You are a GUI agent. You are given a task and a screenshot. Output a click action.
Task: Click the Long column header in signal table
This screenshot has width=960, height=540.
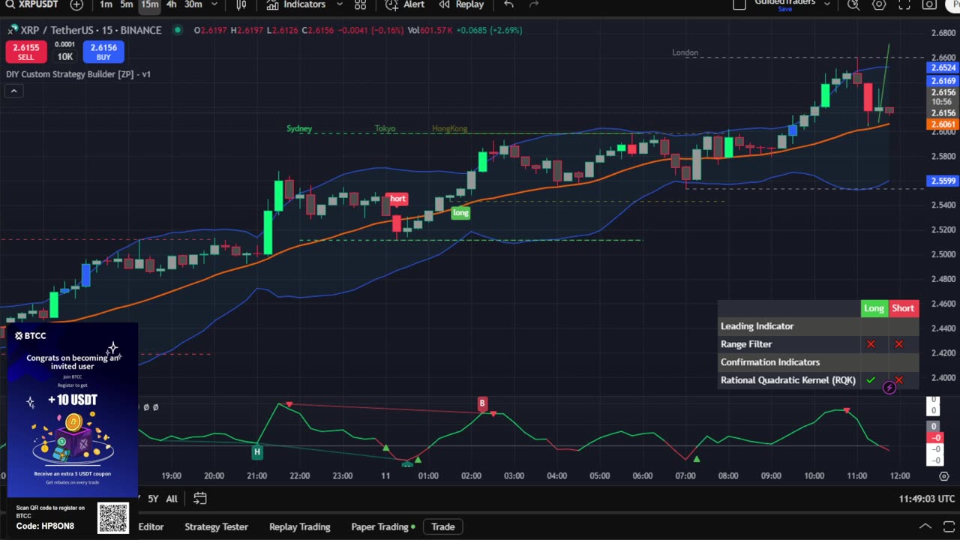(x=874, y=308)
